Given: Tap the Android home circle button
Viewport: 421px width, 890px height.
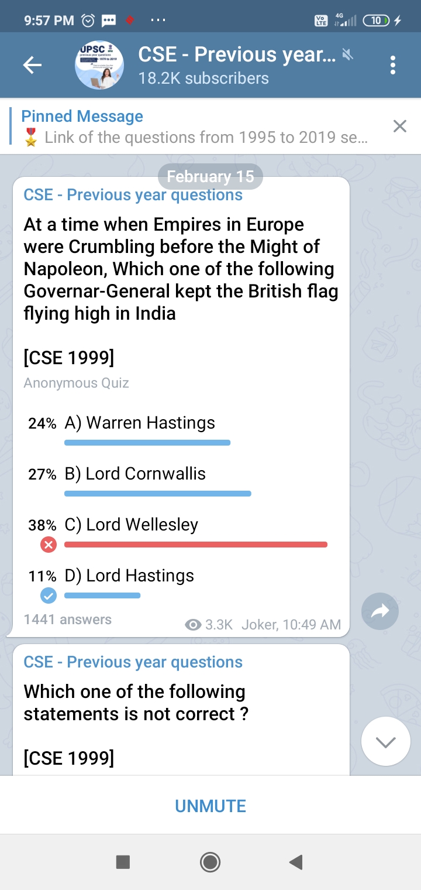Looking at the screenshot, I should (x=210, y=862).
